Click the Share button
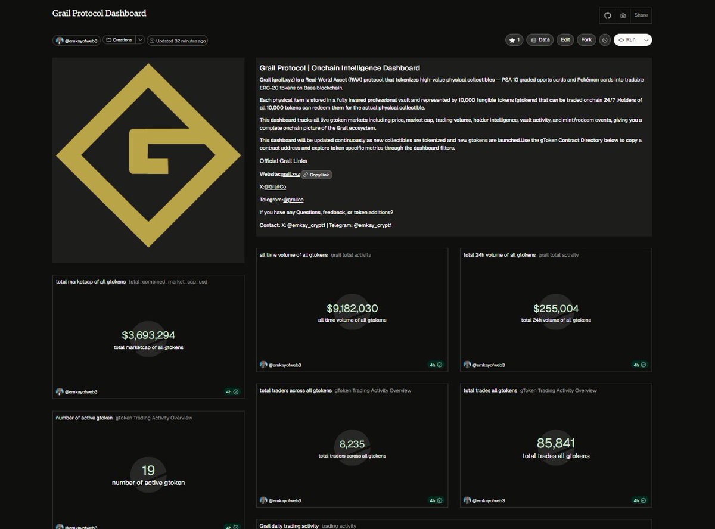This screenshot has height=529, width=715. click(641, 15)
